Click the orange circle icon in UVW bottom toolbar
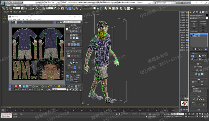This screenshot has width=209, height=121. click(59, 86)
